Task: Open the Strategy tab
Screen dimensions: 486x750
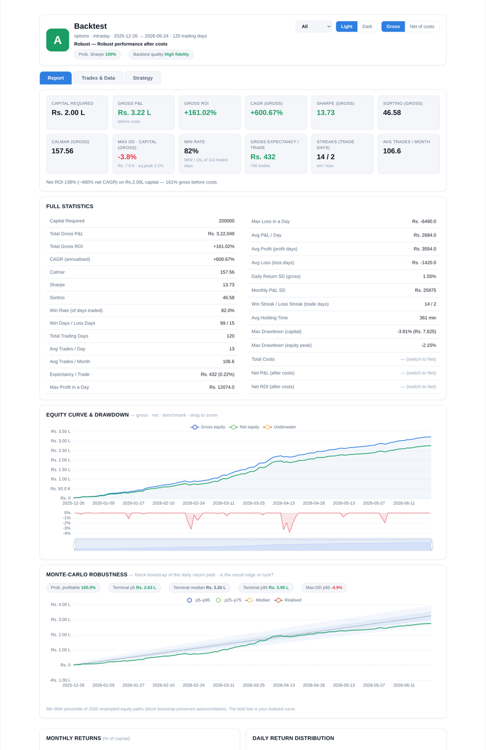Action: (x=143, y=78)
